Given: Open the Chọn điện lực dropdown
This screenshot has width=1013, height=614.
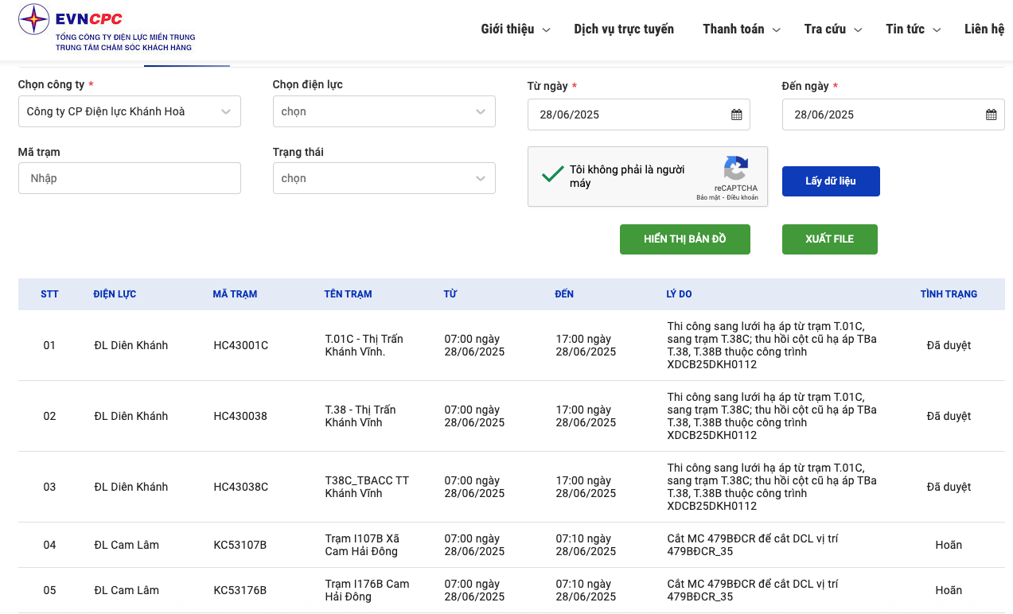Looking at the screenshot, I should click(384, 111).
